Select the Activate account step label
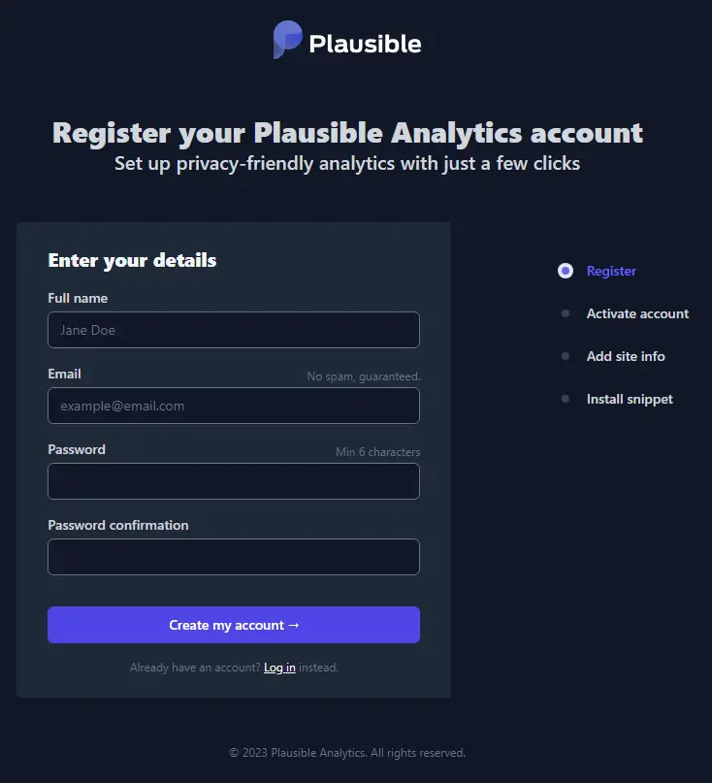Image resolution: width=712 pixels, height=783 pixels. click(x=637, y=313)
